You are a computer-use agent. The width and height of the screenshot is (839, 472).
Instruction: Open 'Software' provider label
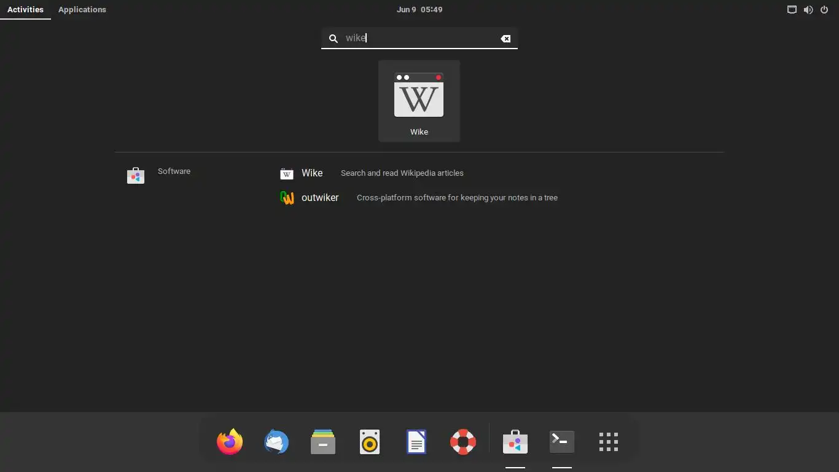pyautogui.click(x=174, y=171)
